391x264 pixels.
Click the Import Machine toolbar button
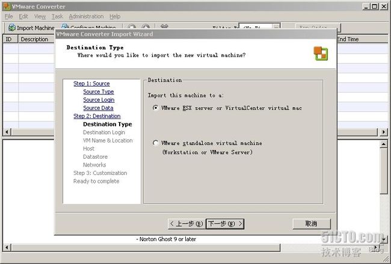[31, 28]
